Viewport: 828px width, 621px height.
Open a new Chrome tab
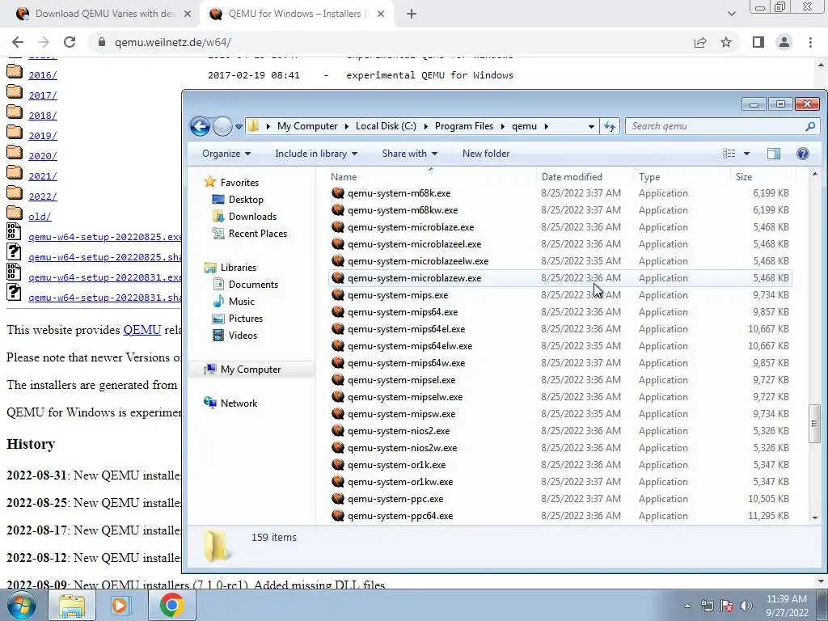(412, 15)
